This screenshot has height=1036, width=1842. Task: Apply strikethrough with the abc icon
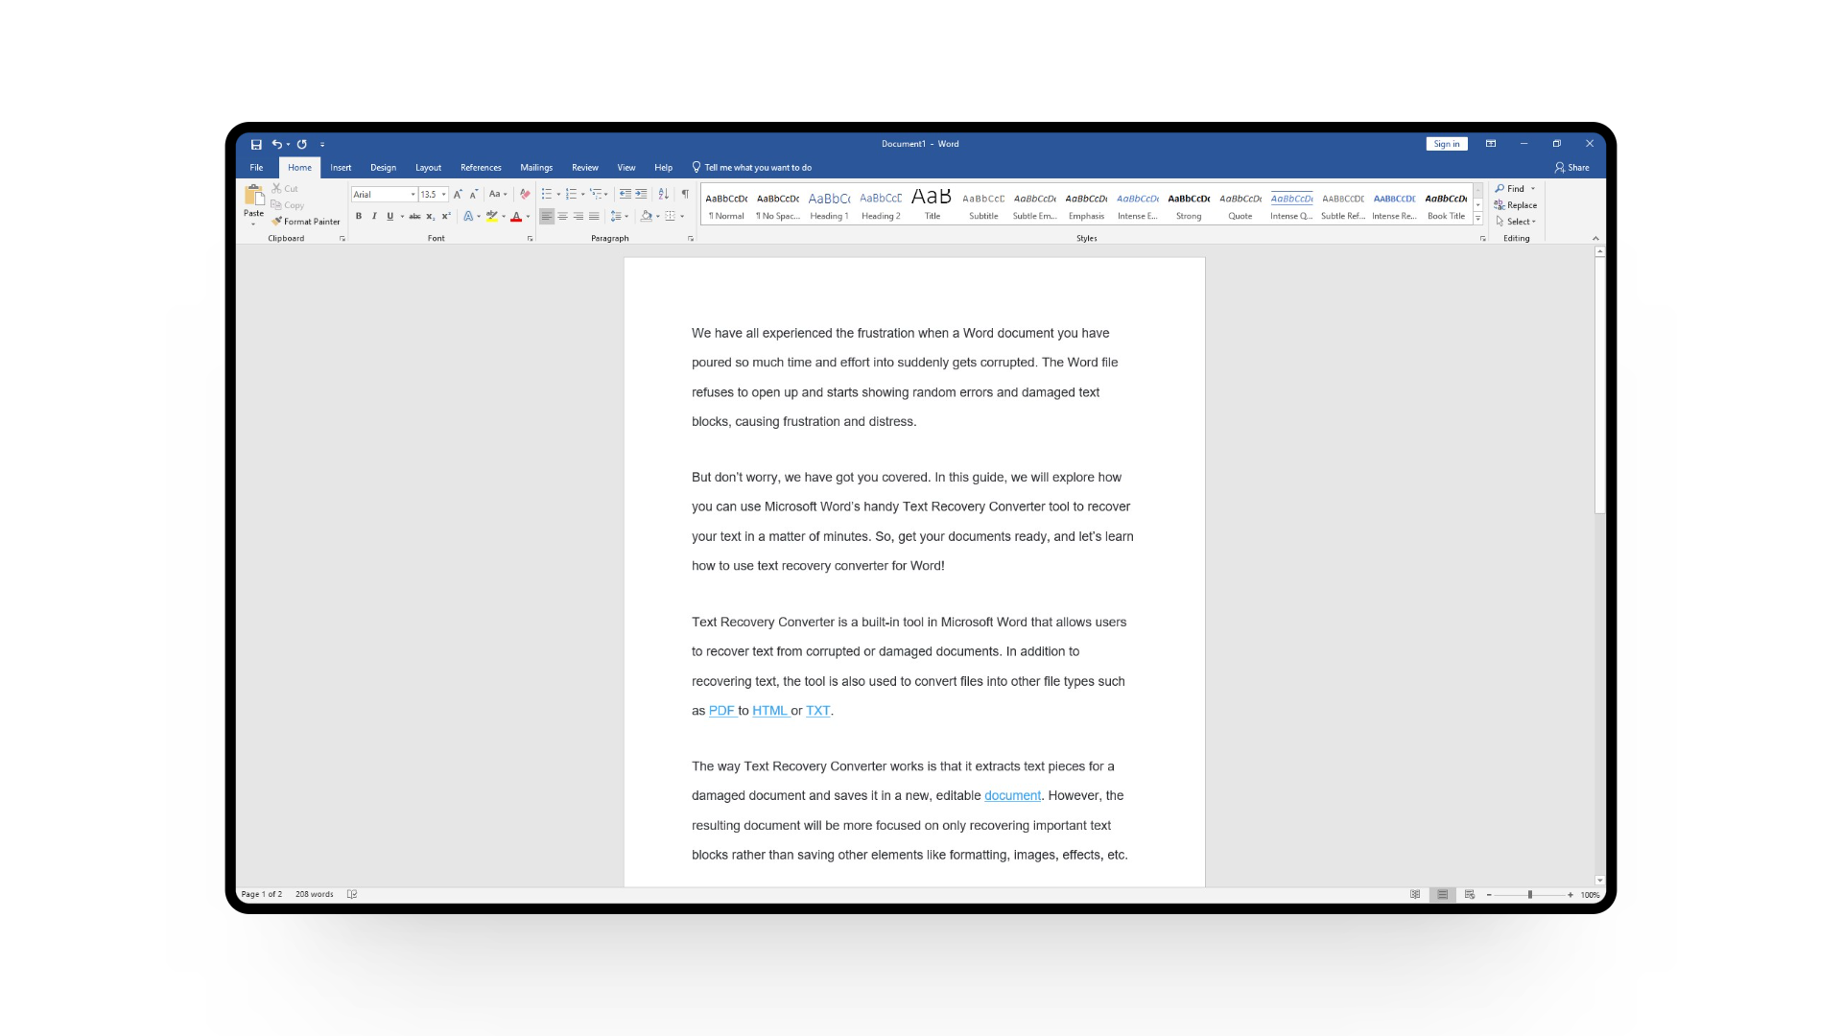click(414, 217)
